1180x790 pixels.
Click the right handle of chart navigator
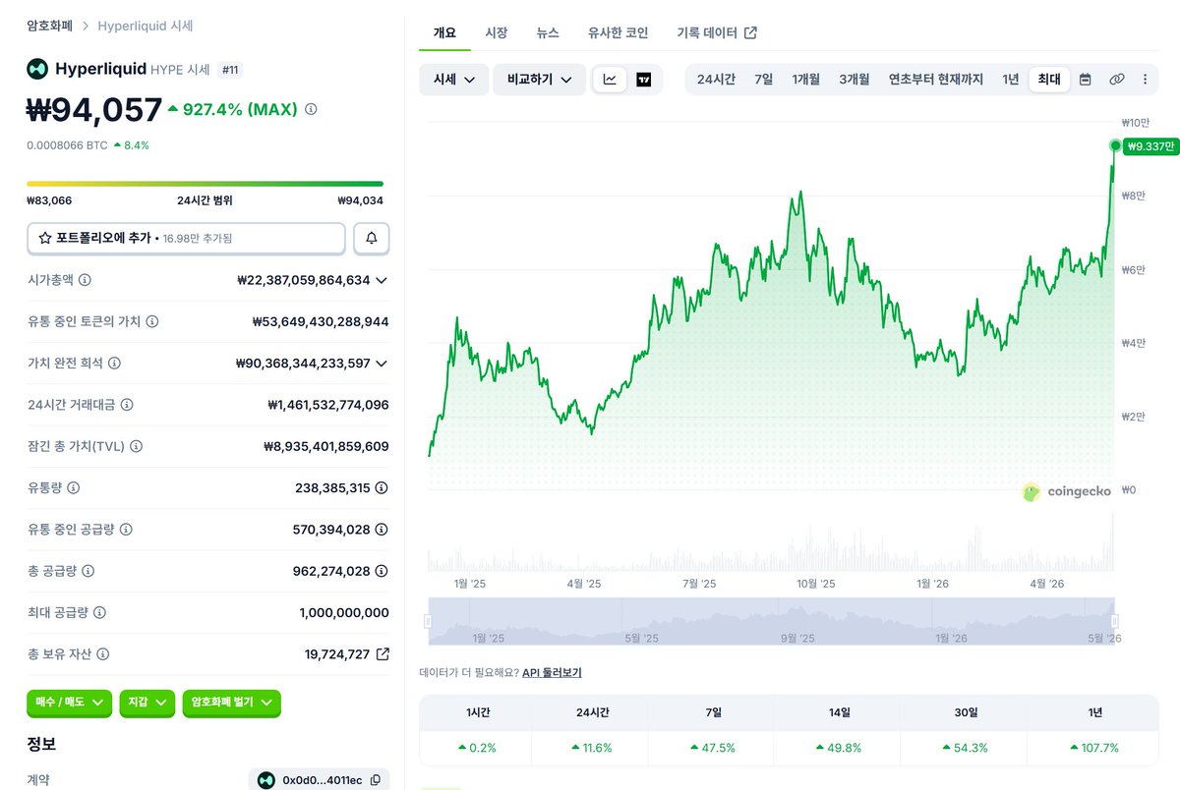pos(1115,621)
